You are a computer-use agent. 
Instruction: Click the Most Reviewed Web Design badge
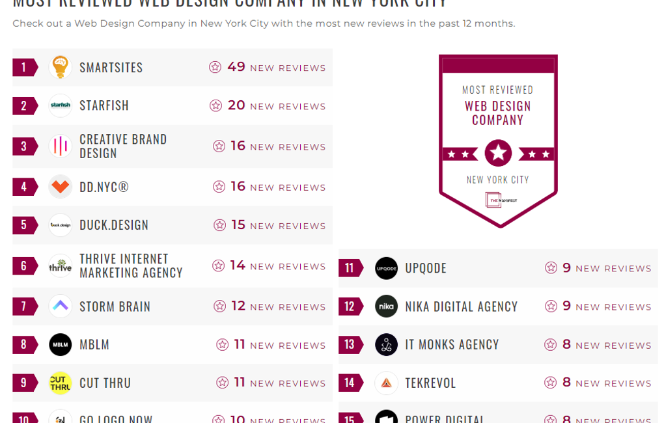498,140
